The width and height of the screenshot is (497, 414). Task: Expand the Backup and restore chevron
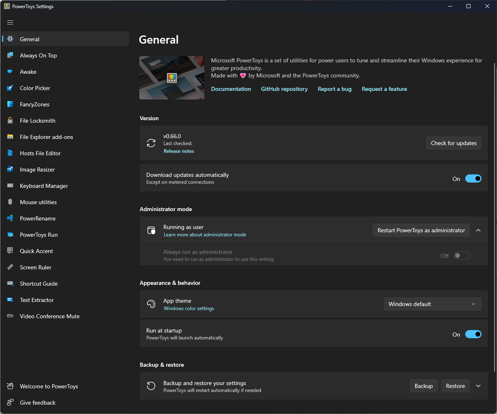[478, 386]
